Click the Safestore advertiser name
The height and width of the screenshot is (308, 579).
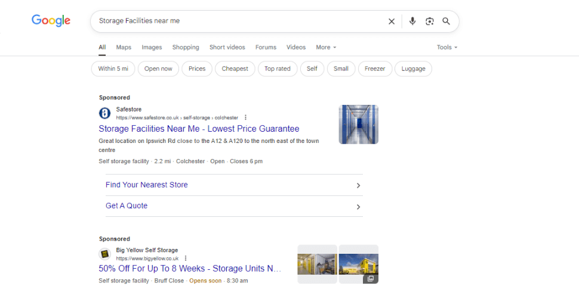click(x=129, y=110)
